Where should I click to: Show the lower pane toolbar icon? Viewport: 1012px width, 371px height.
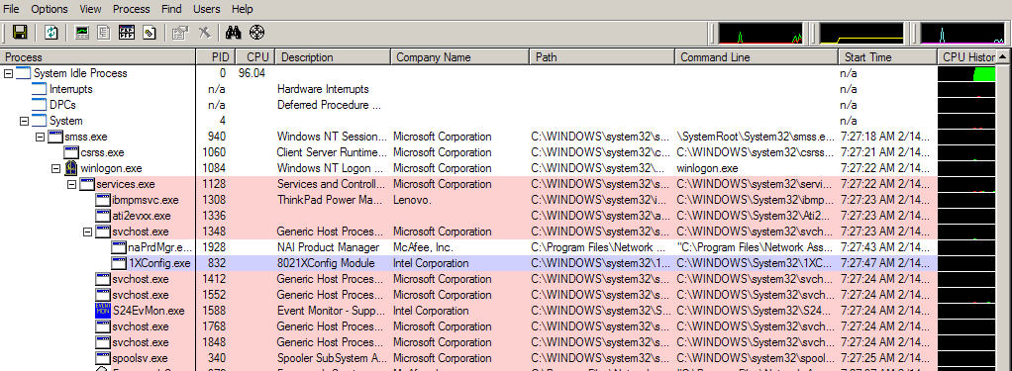127,33
